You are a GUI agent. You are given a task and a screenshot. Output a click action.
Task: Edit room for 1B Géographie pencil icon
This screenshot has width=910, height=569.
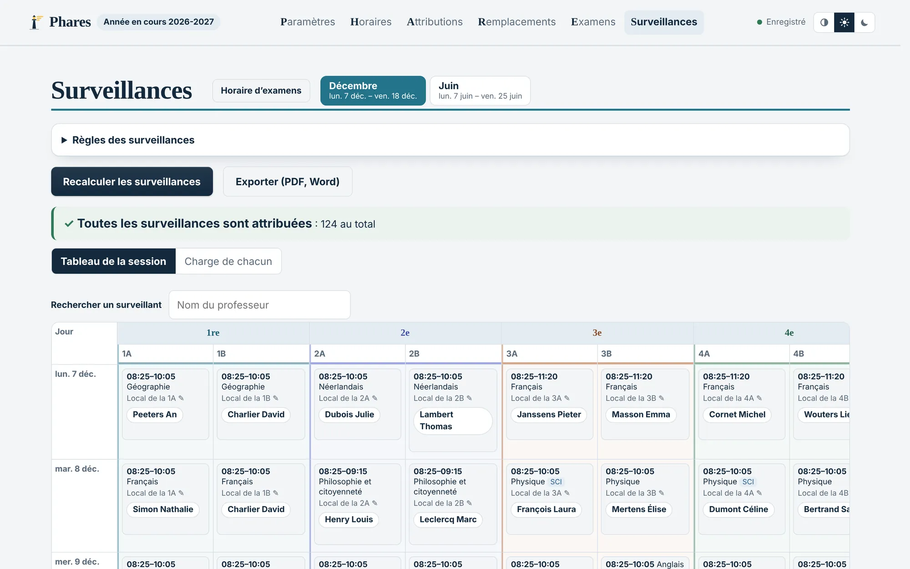tap(276, 398)
